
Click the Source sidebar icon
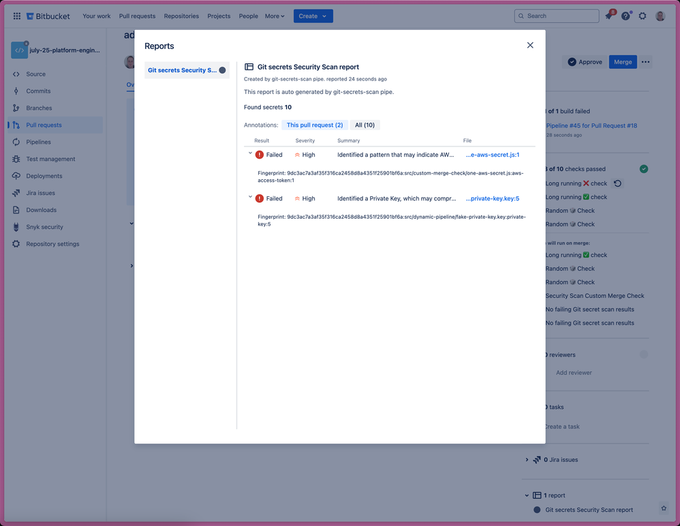point(16,74)
